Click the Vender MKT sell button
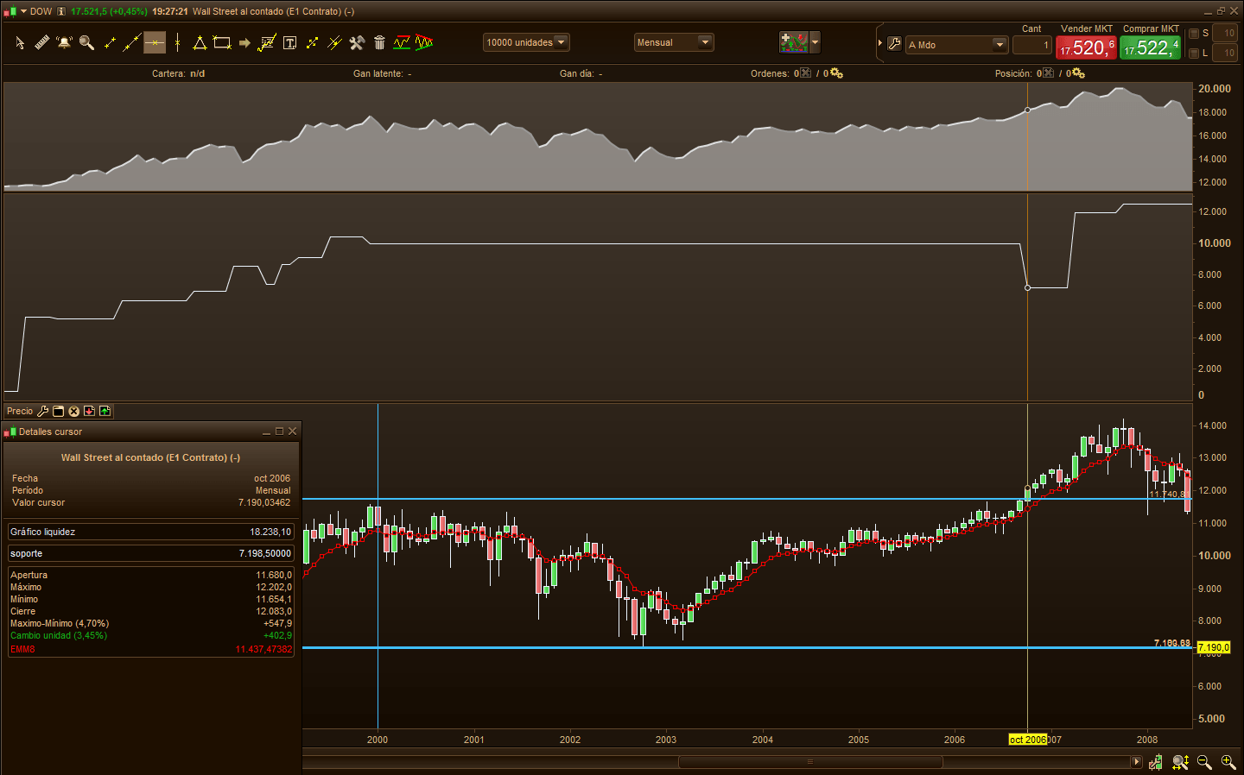 click(1087, 47)
